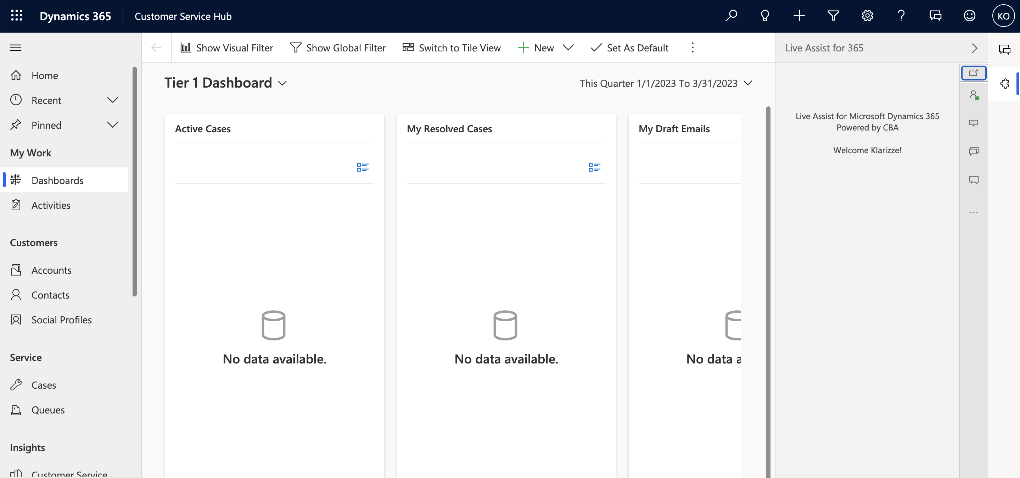Open list view icon in My Resolved Cases

[x=594, y=167]
